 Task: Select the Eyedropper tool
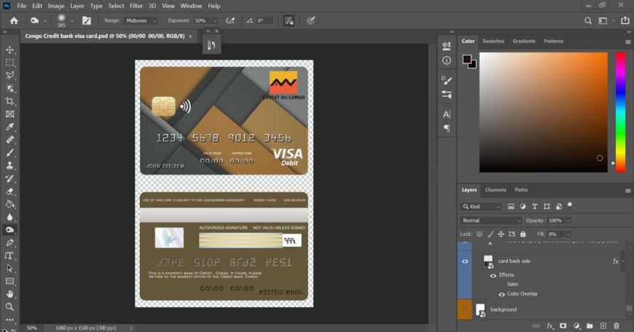pyautogui.click(x=9, y=127)
